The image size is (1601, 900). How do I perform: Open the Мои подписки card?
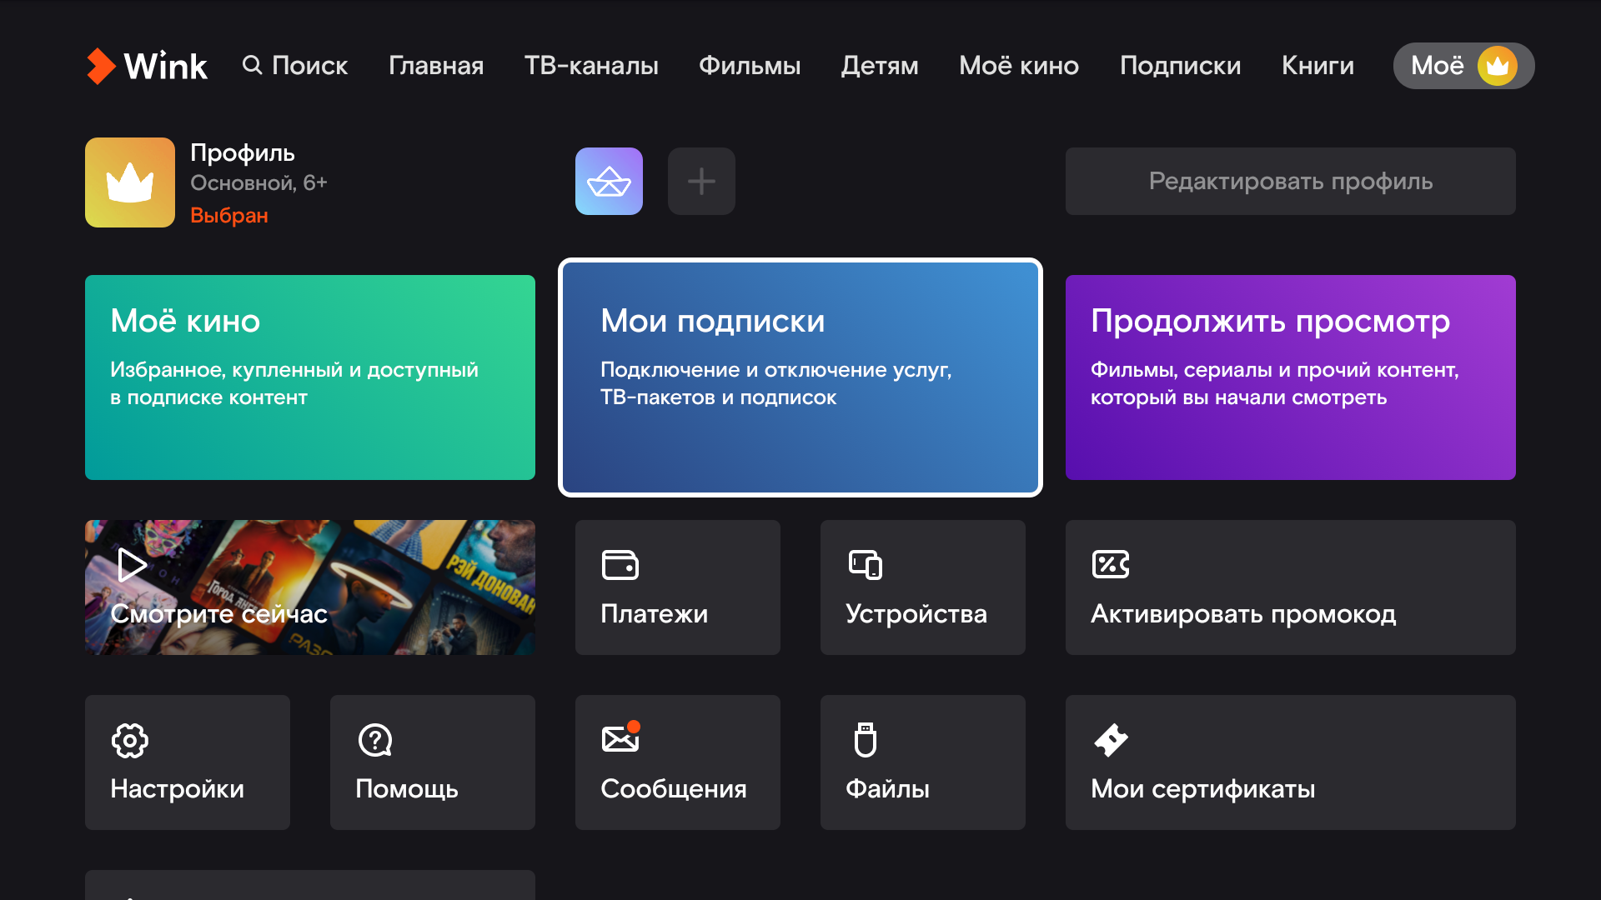(x=800, y=377)
